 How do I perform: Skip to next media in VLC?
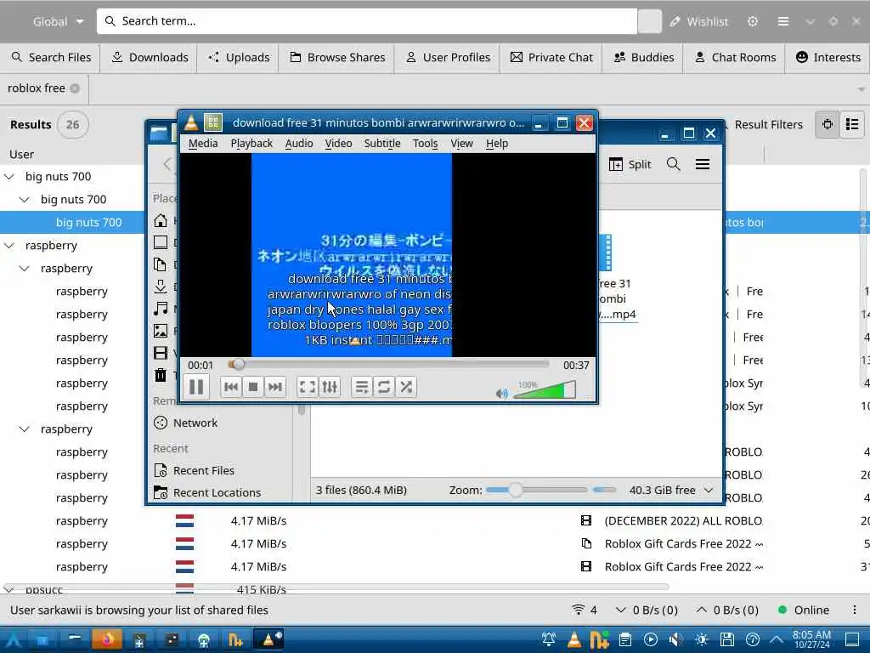pos(275,387)
